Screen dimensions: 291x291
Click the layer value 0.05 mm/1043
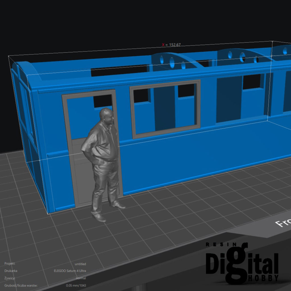[x=76, y=285]
